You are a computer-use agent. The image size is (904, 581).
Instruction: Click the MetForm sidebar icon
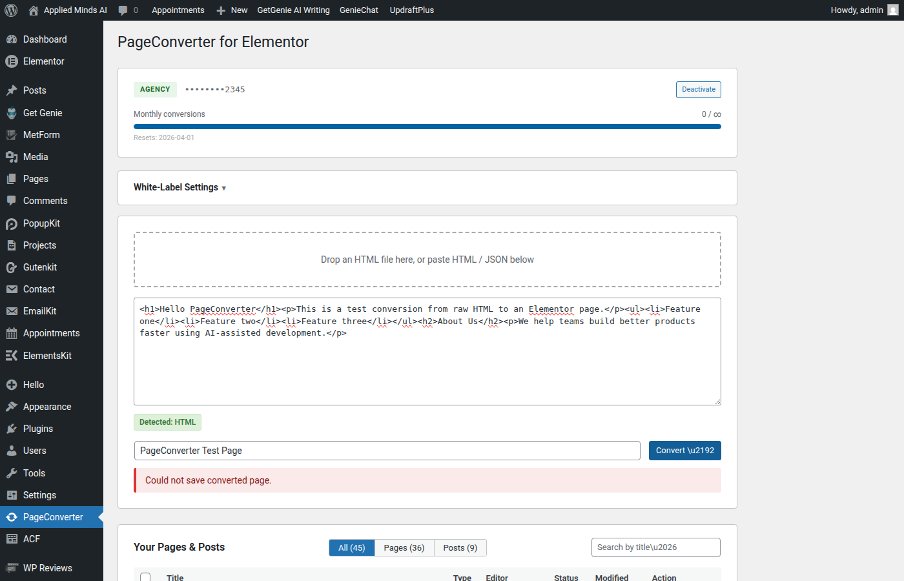point(12,135)
